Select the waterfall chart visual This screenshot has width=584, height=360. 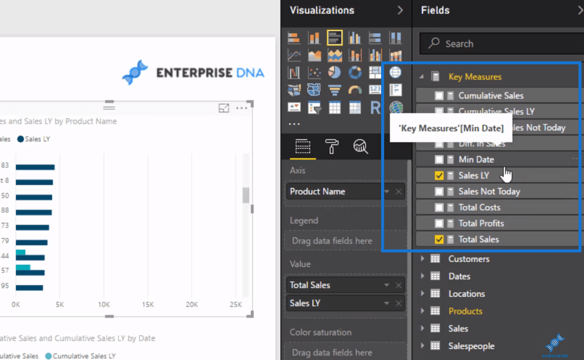(294, 72)
